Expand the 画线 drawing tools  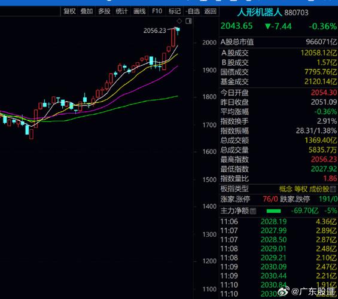click(x=139, y=11)
